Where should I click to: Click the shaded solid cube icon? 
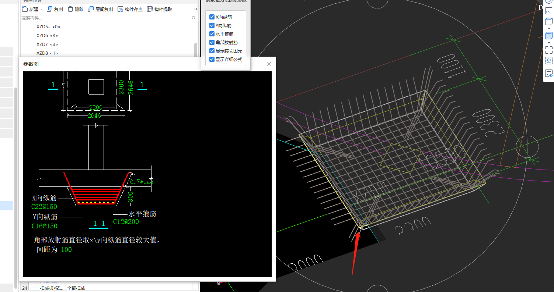coord(548,36)
